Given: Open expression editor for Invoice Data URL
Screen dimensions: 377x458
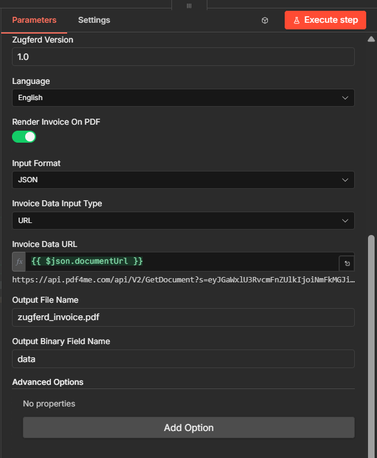Looking at the screenshot, I should pyautogui.click(x=347, y=263).
